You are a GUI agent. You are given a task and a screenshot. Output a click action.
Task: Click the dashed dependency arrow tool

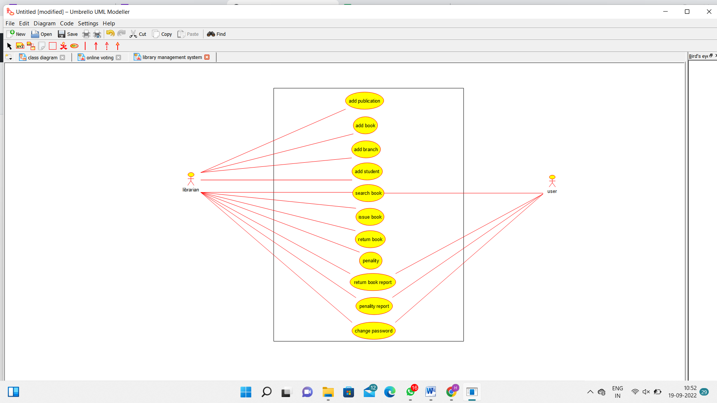point(107,46)
